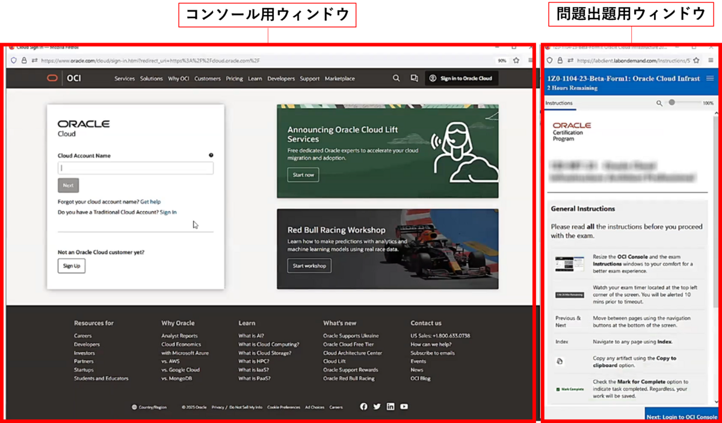Select the Instructions tab
The image size is (722, 423).
coord(559,103)
